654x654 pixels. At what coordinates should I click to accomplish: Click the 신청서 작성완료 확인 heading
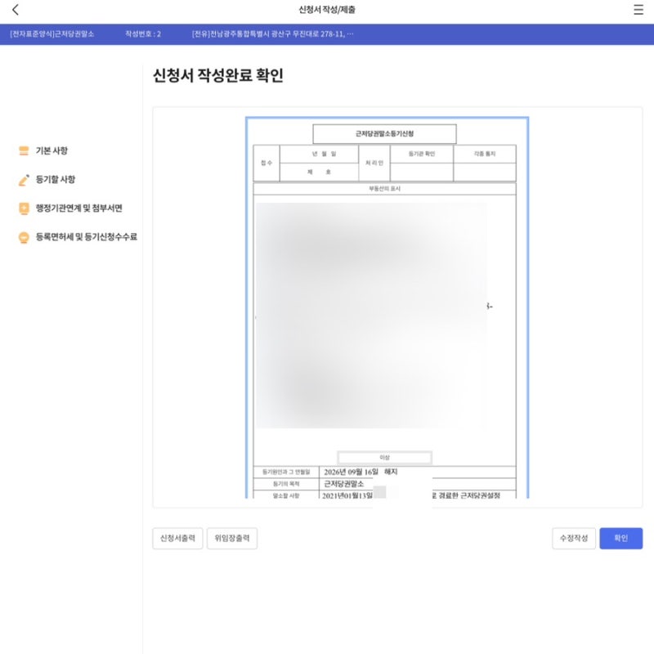(218, 75)
